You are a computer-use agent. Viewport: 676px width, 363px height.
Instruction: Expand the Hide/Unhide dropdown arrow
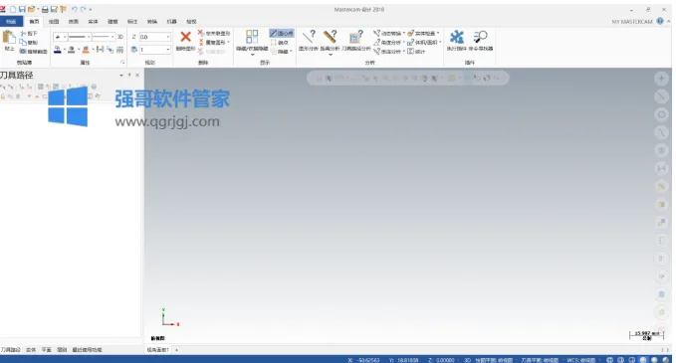(252, 55)
